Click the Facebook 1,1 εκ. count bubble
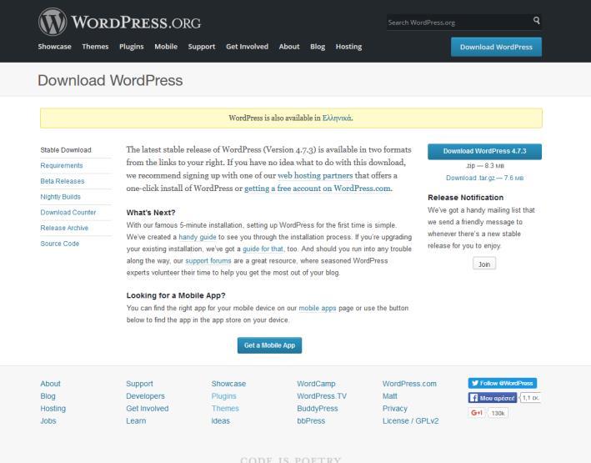Viewport: 591px width, 463px height. [x=531, y=398]
